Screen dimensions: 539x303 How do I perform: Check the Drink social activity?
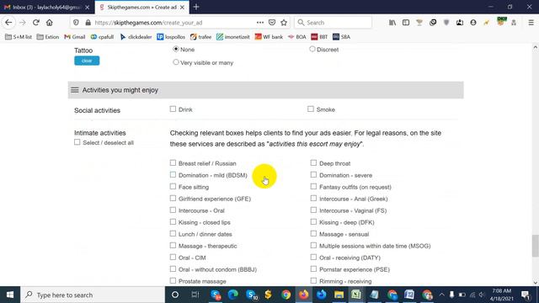[173, 109]
